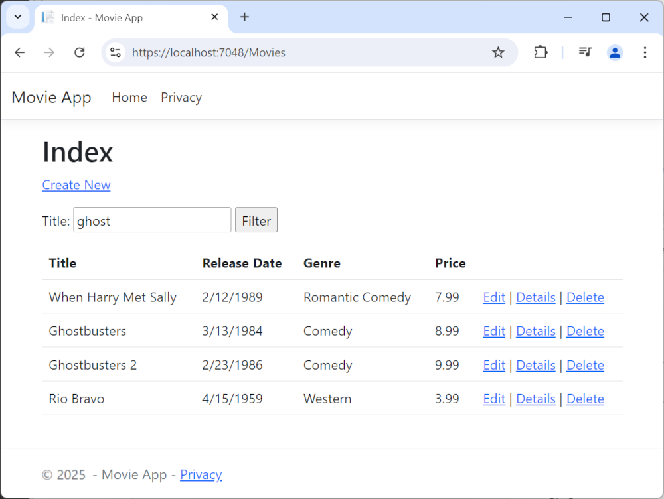Switch to the Home menu item

coord(129,97)
